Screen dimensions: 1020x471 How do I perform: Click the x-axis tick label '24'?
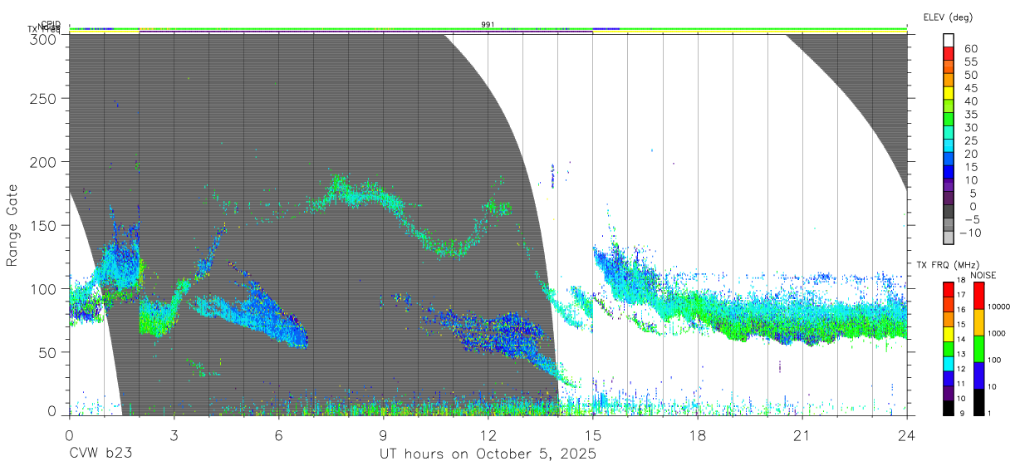pos(907,434)
